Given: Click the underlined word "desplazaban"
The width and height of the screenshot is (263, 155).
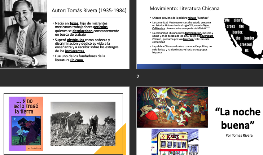Looking at the screenshot, I should point(83,31).
